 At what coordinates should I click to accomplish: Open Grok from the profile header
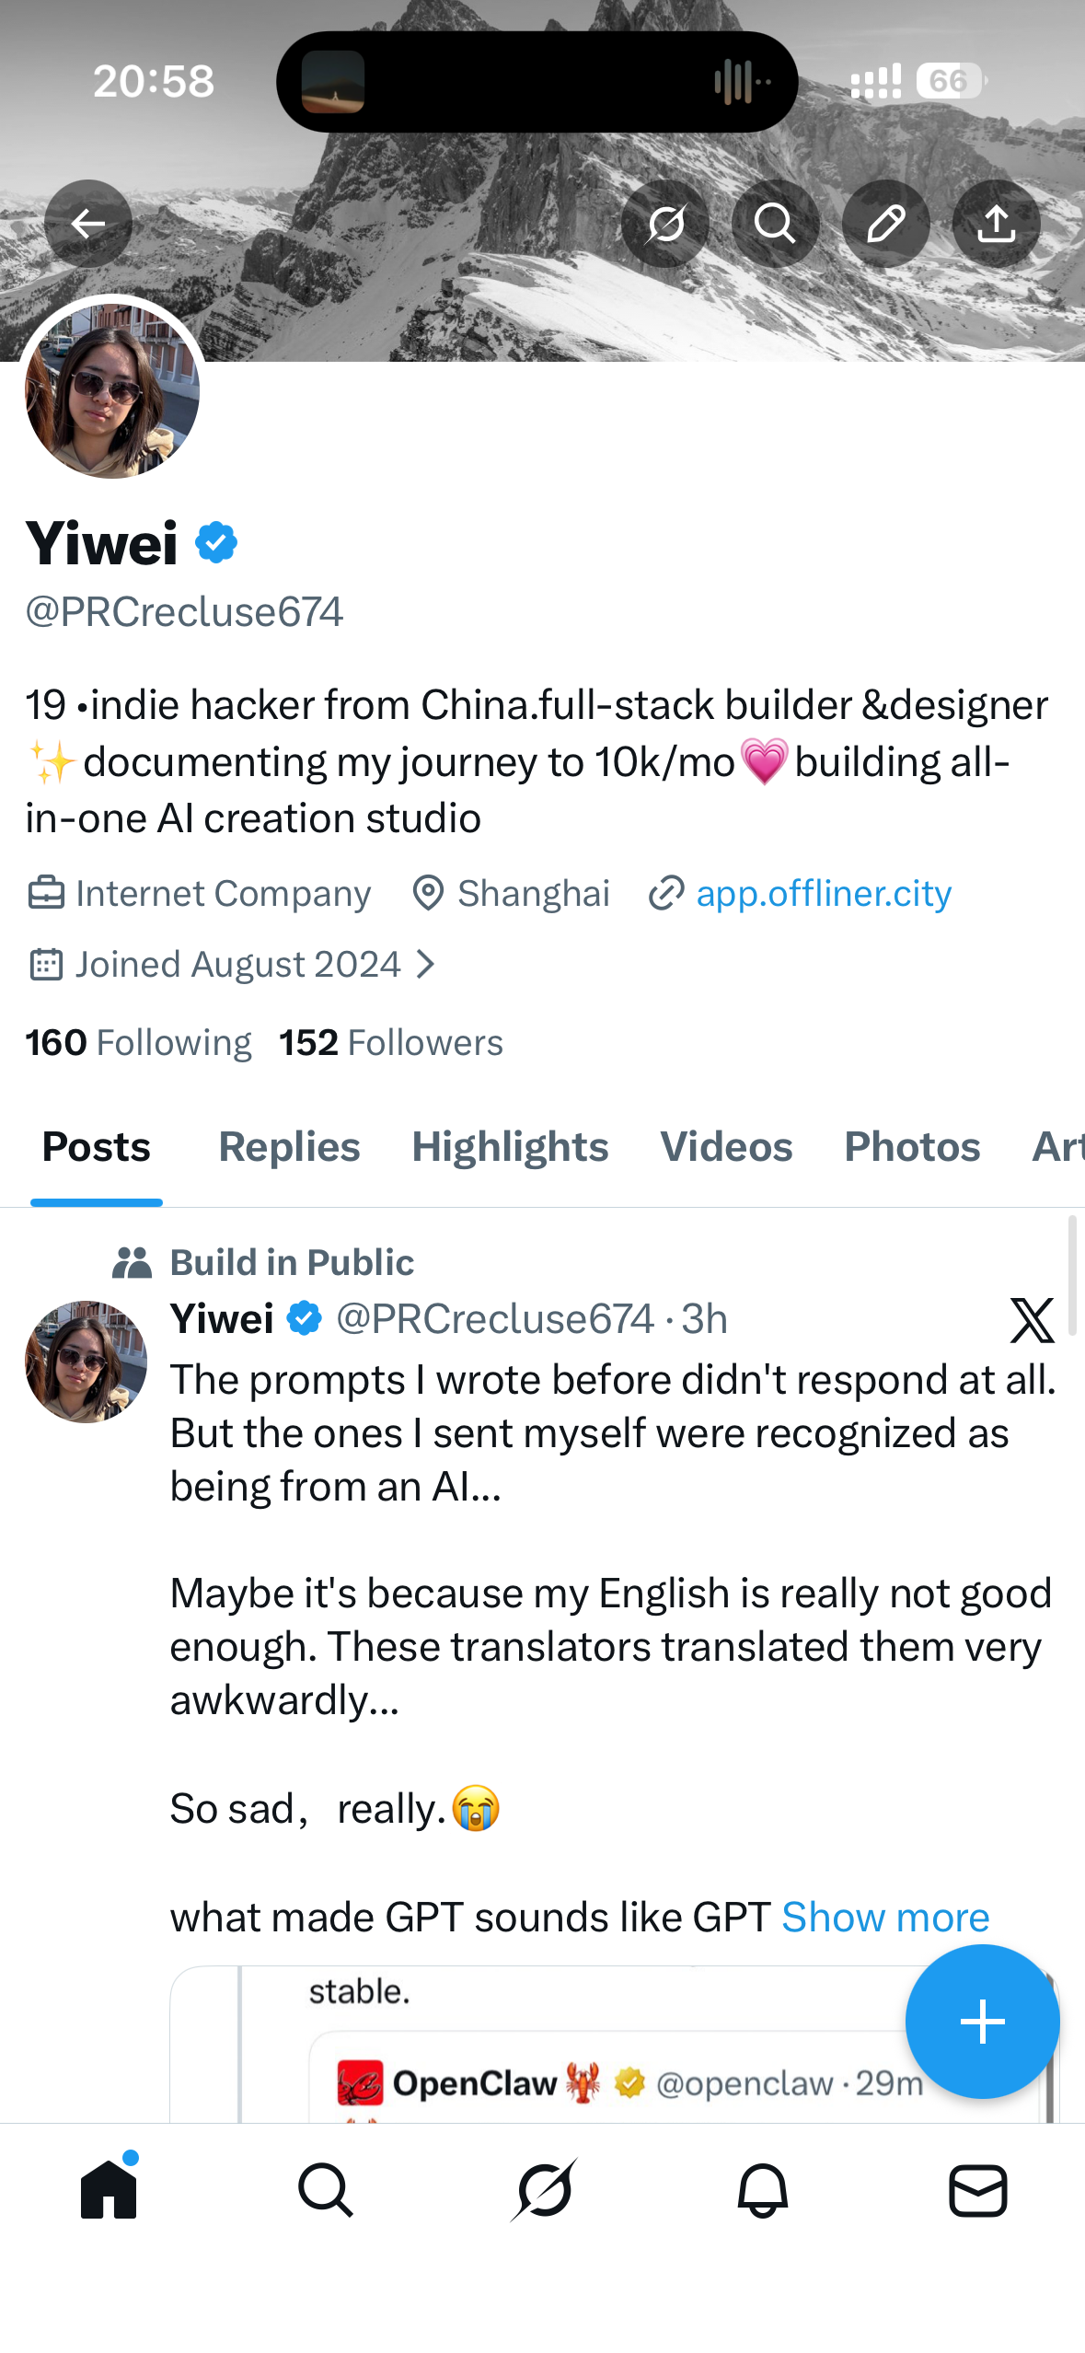point(665,224)
